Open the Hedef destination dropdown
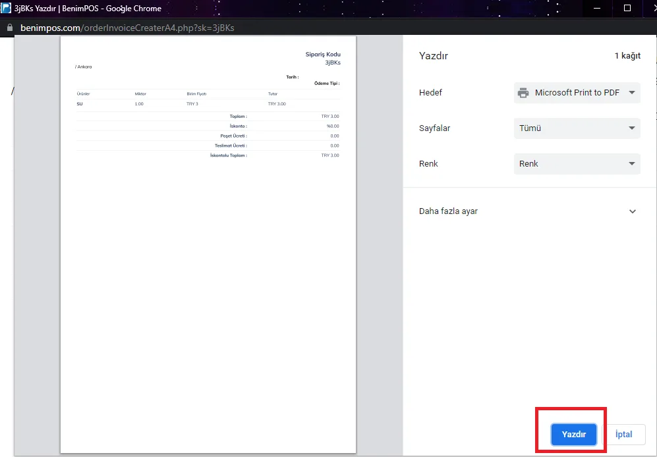This screenshot has height=457, width=657. (577, 93)
